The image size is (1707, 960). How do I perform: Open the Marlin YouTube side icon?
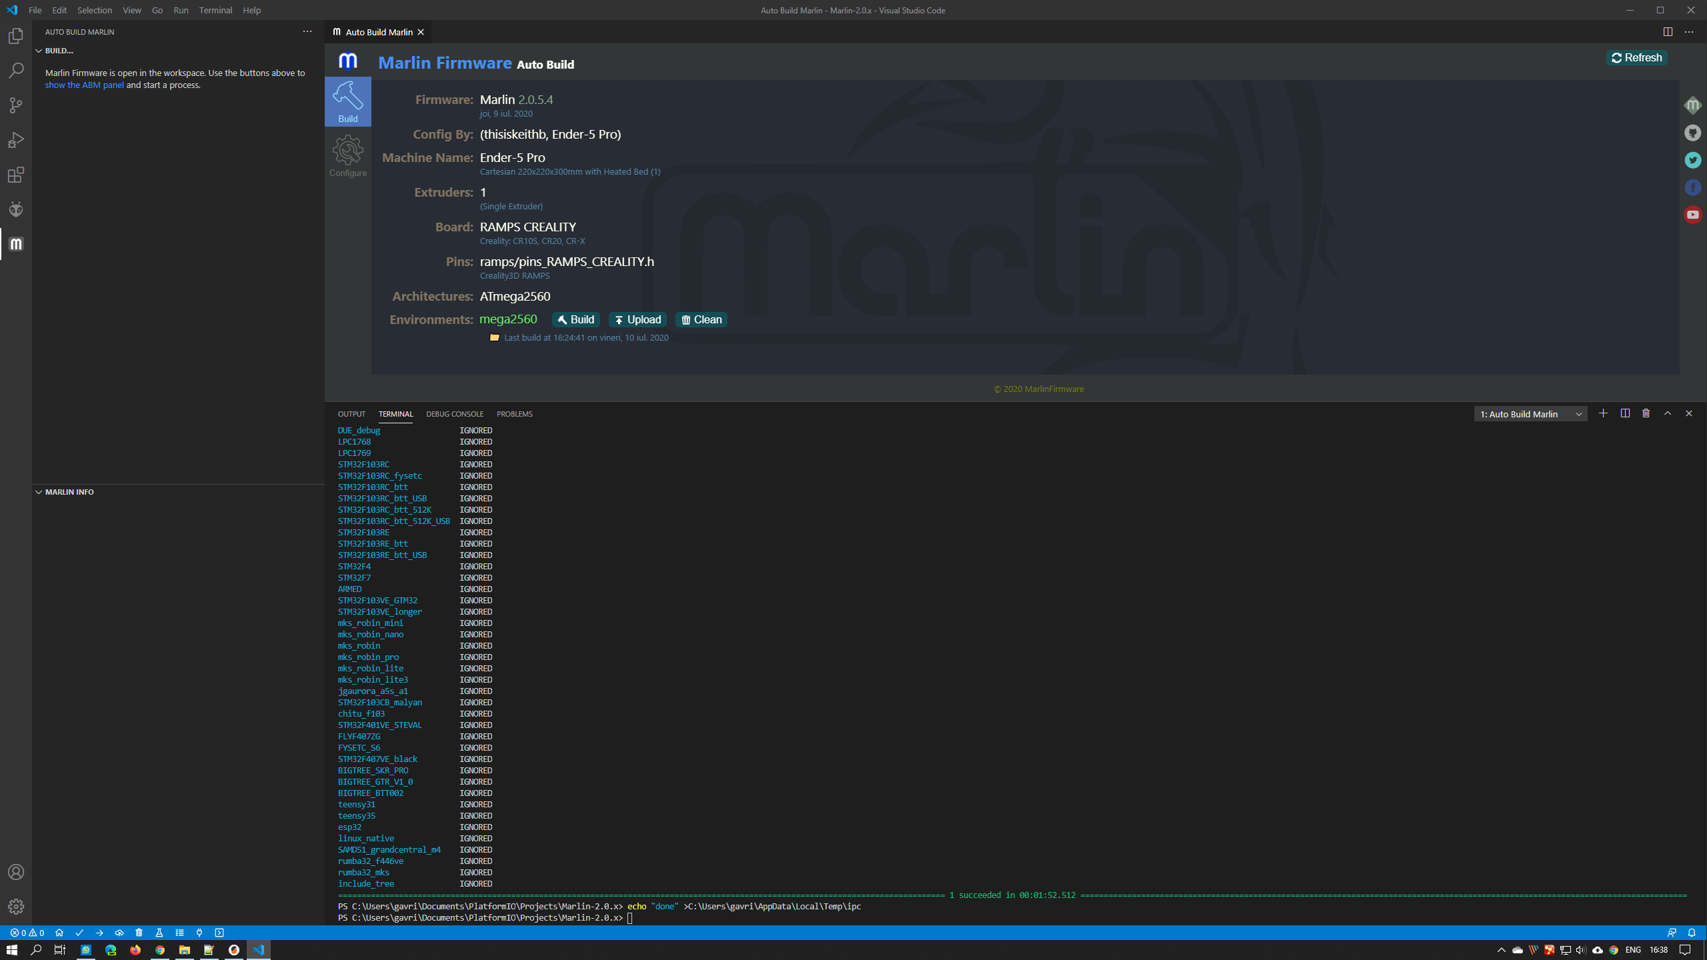[x=1692, y=215]
